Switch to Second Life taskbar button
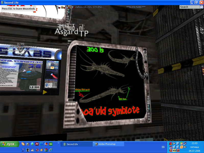 point(77,144)
